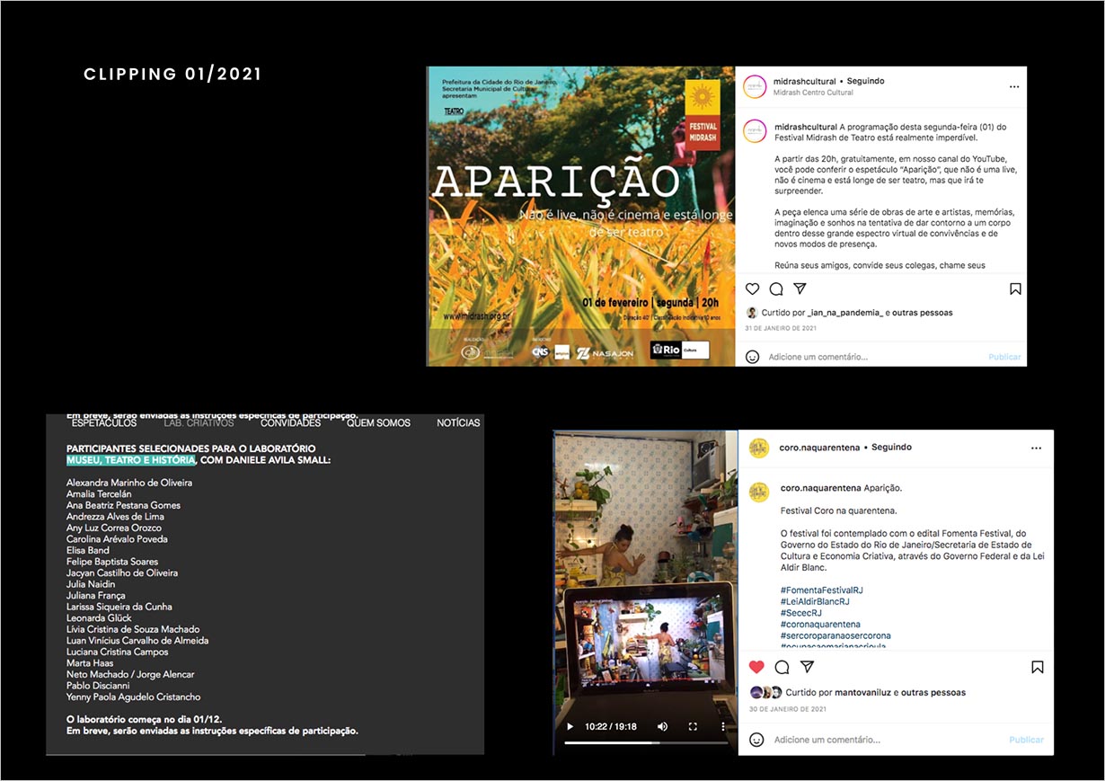Select the name Leonarda Glück

(99, 618)
